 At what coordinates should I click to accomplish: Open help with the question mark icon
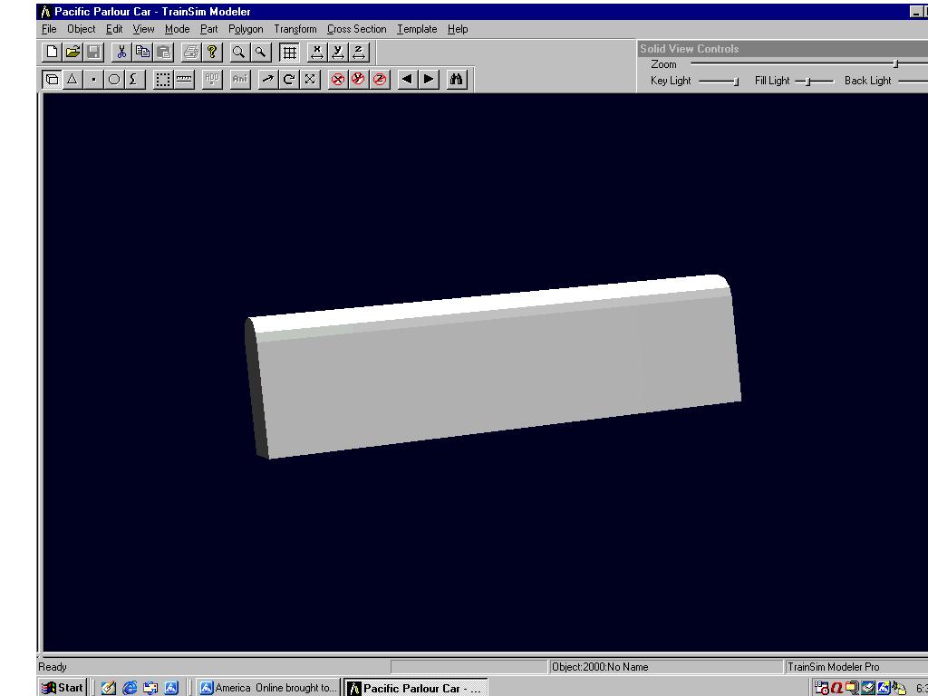[212, 52]
